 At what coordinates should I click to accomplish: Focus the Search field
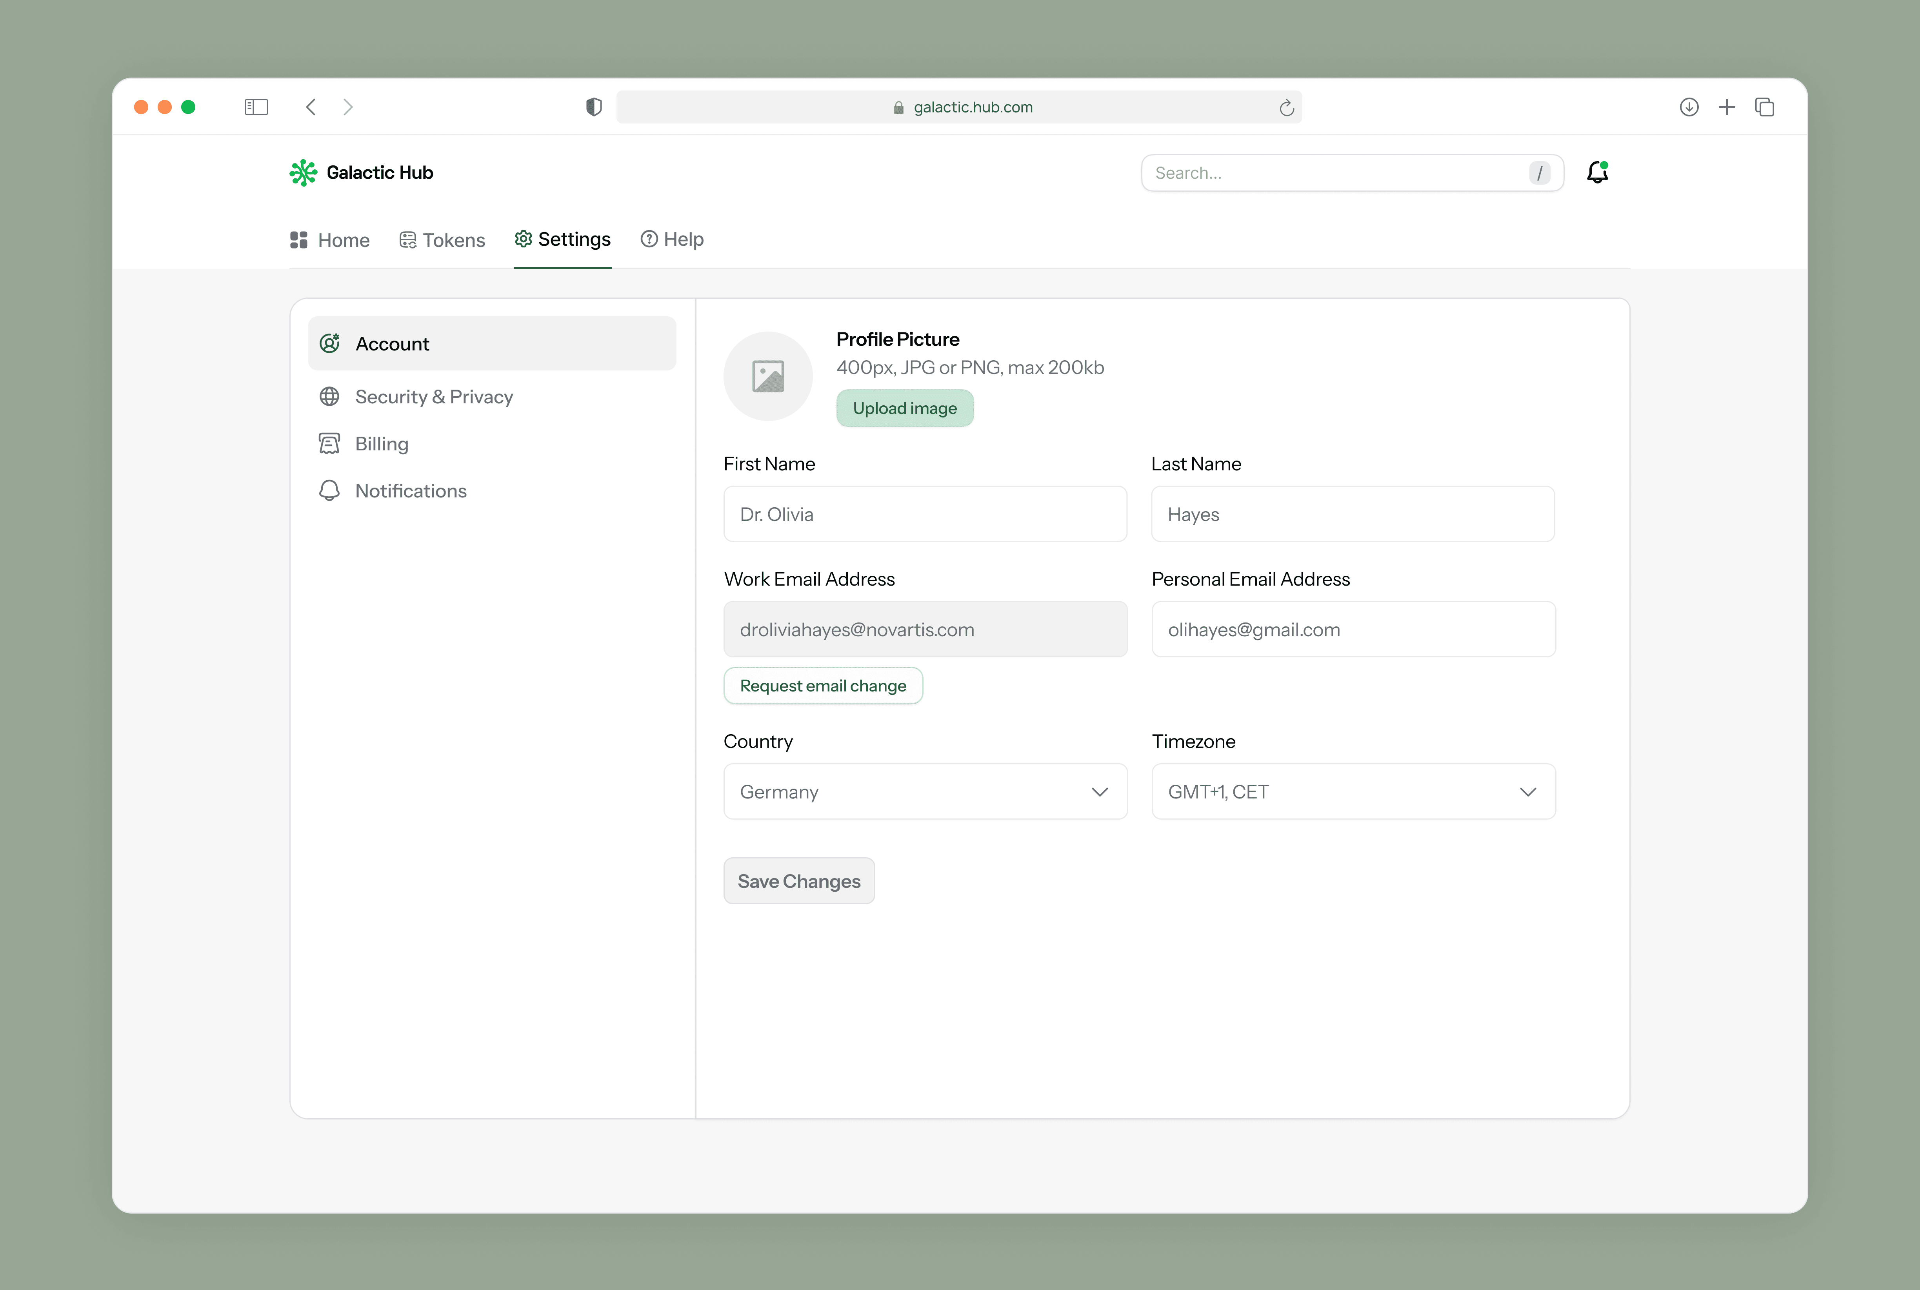[x=1352, y=173]
